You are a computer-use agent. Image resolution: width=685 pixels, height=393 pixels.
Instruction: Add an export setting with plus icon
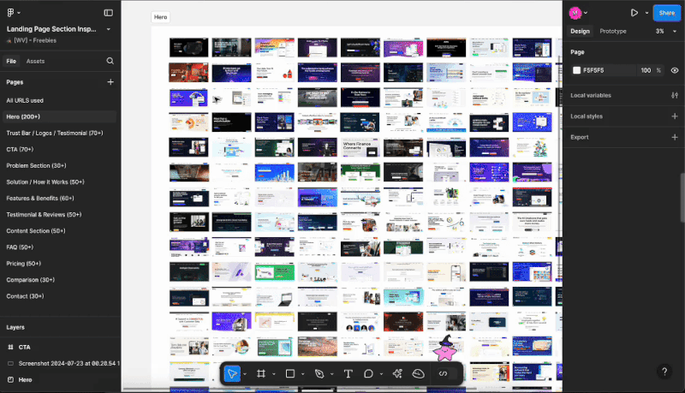(675, 137)
